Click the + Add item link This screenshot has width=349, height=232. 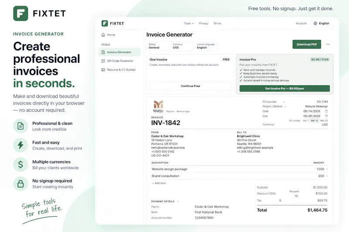159,183
